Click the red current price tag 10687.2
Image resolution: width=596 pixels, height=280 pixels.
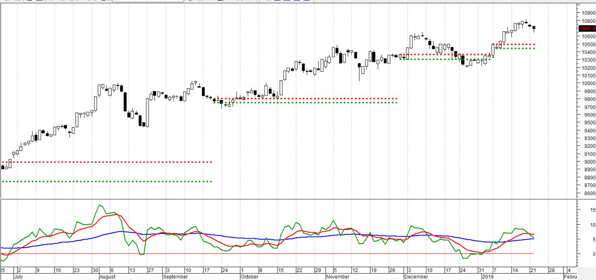tap(588, 28)
